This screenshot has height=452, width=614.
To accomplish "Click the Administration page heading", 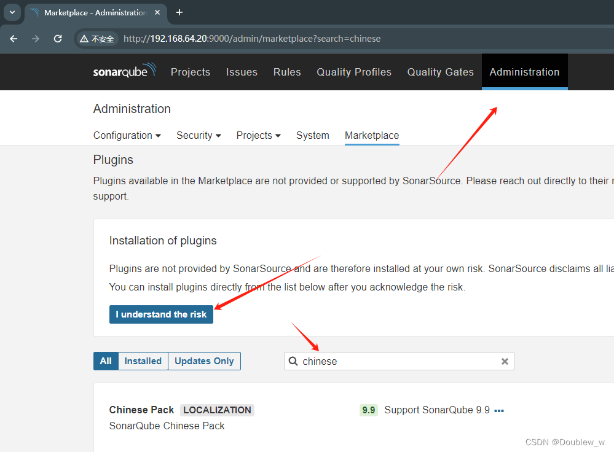I will pyautogui.click(x=132, y=109).
